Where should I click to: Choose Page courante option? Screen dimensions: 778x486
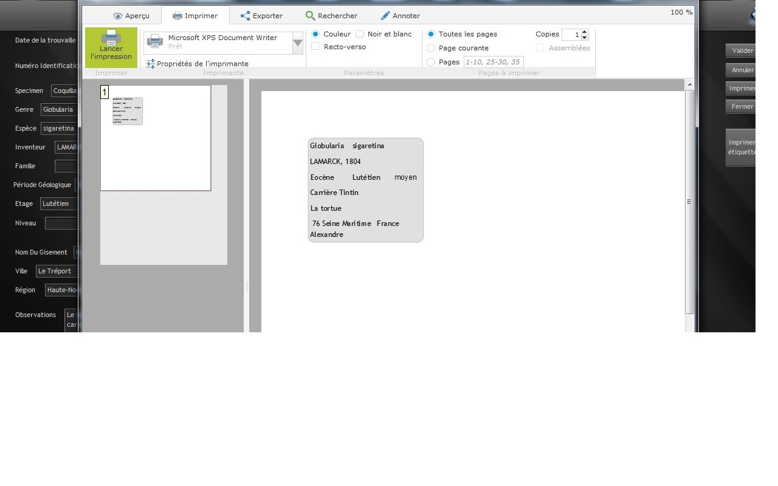tap(431, 48)
